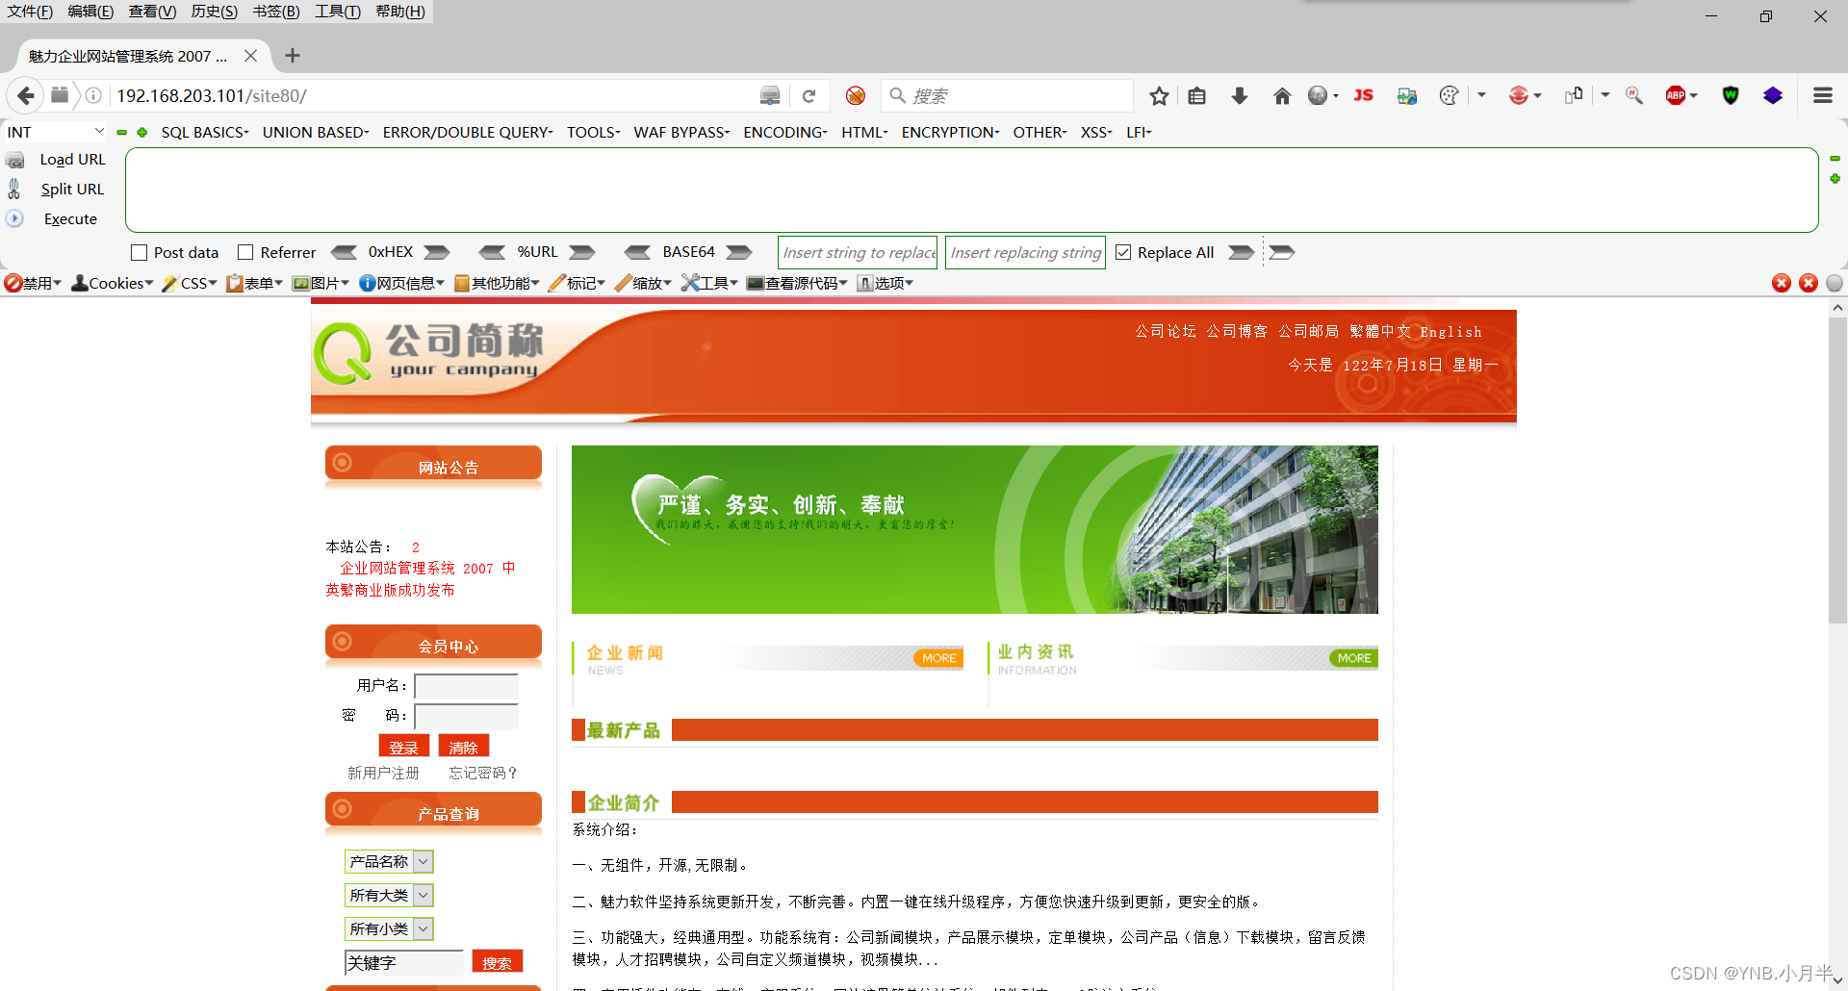Open the SQL BASICS menu in HackBar
1848x991 pixels.
pyautogui.click(x=204, y=132)
